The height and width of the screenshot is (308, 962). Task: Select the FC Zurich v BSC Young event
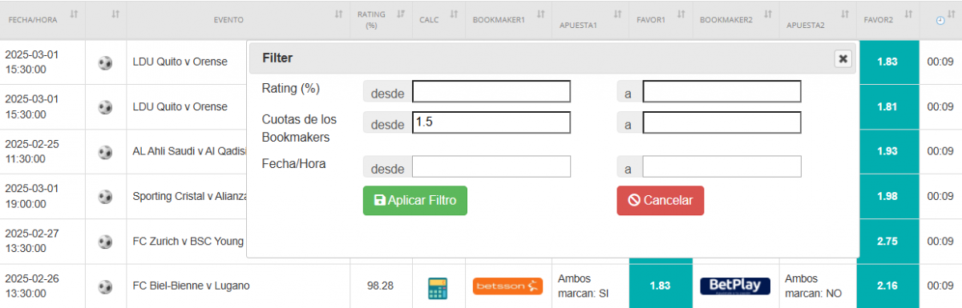[x=188, y=241]
